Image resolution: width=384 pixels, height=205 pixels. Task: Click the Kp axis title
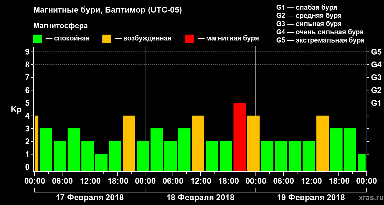click(x=16, y=110)
